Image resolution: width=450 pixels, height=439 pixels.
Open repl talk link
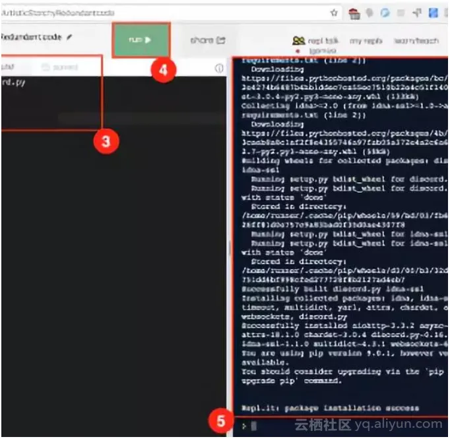[323, 41]
